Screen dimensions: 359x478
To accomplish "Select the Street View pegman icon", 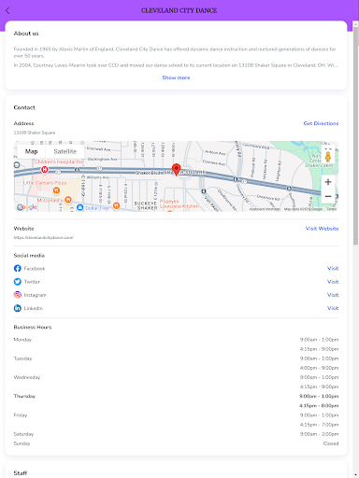I will coord(328,156).
